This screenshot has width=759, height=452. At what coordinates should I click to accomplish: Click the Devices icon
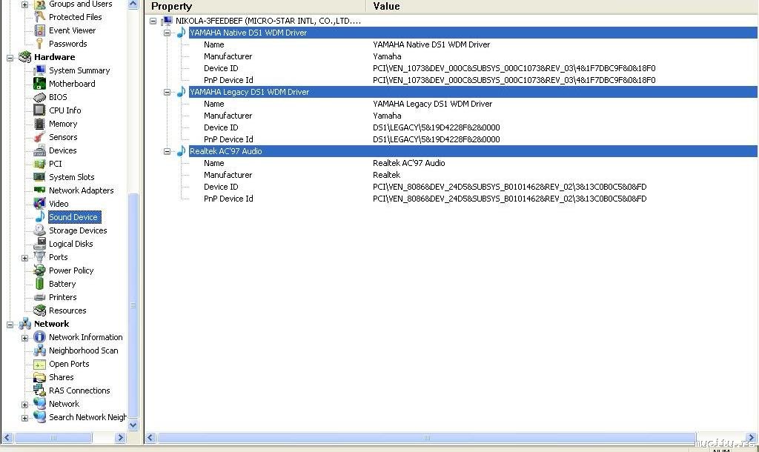tap(40, 150)
